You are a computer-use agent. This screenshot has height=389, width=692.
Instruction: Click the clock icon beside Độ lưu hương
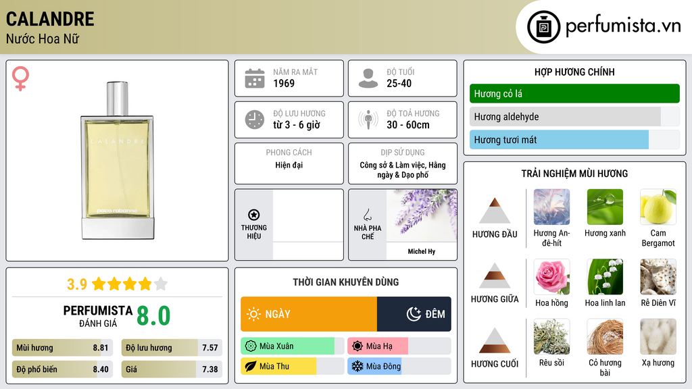255,120
